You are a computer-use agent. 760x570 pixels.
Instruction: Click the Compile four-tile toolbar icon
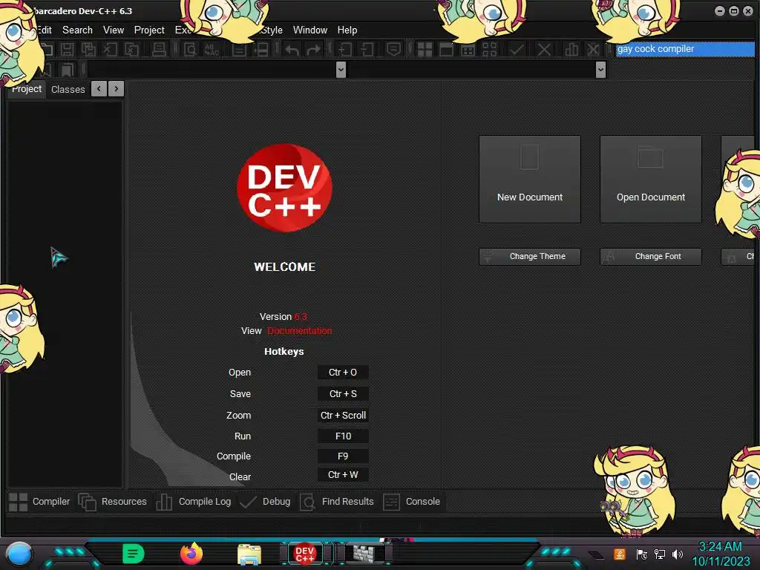[425, 50]
